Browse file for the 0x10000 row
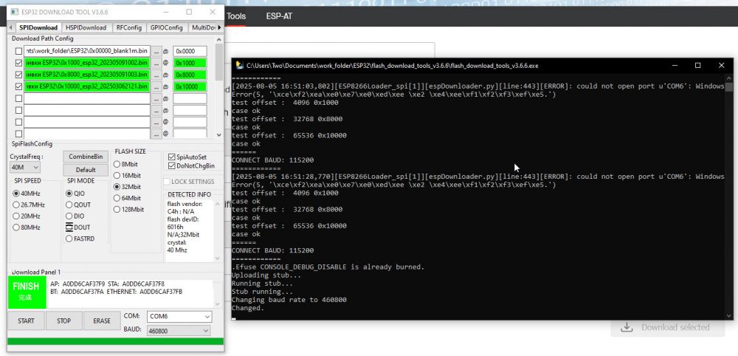This screenshot has width=738, height=356. coord(157,86)
